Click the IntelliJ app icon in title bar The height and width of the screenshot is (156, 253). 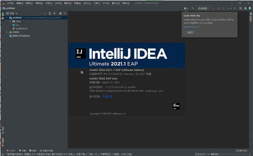(3, 3)
